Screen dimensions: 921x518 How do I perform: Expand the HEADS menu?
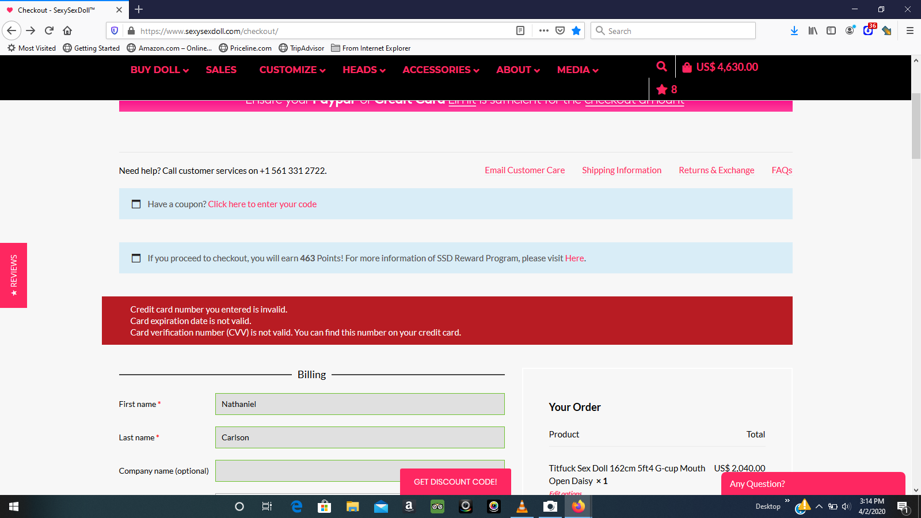(x=364, y=70)
